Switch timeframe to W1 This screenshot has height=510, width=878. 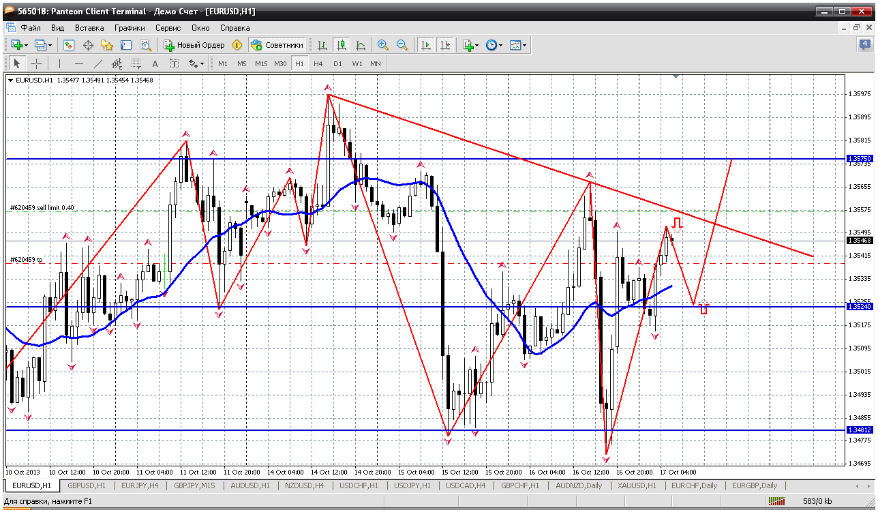pyautogui.click(x=357, y=63)
